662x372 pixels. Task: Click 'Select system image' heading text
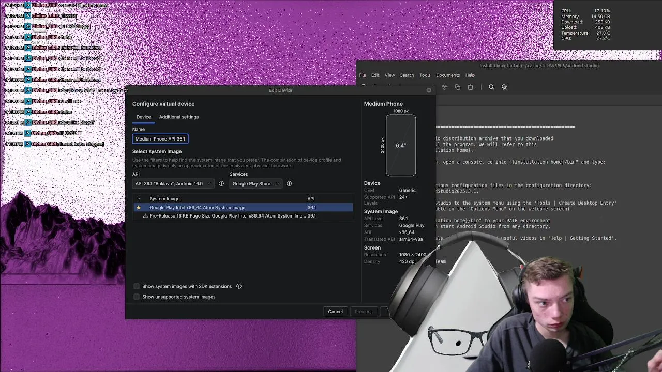point(157,152)
